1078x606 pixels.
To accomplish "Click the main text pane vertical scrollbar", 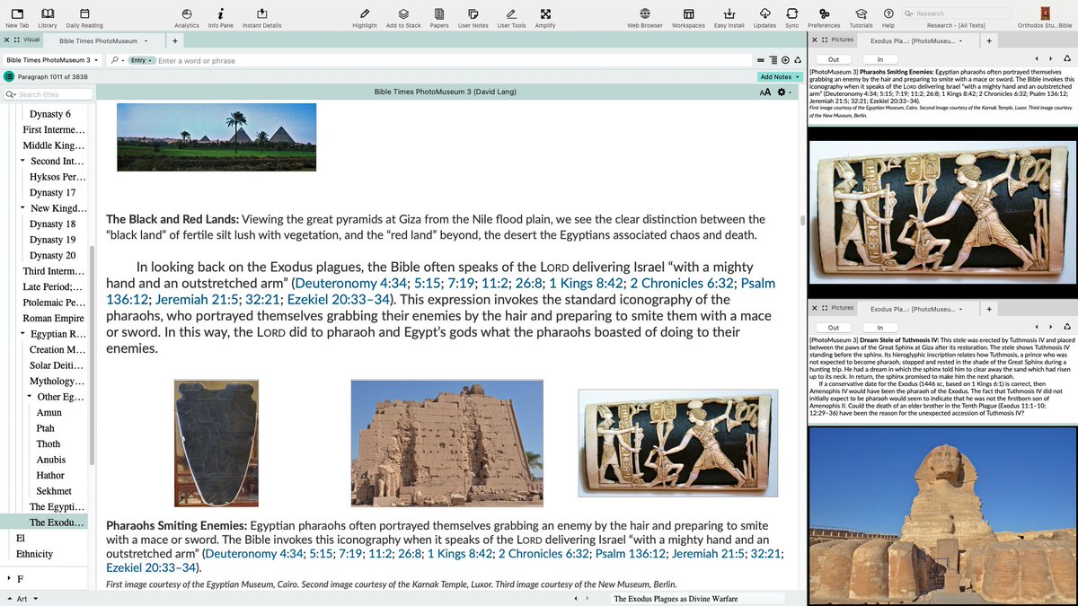I will pyautogui.click(x=802, y=220).
